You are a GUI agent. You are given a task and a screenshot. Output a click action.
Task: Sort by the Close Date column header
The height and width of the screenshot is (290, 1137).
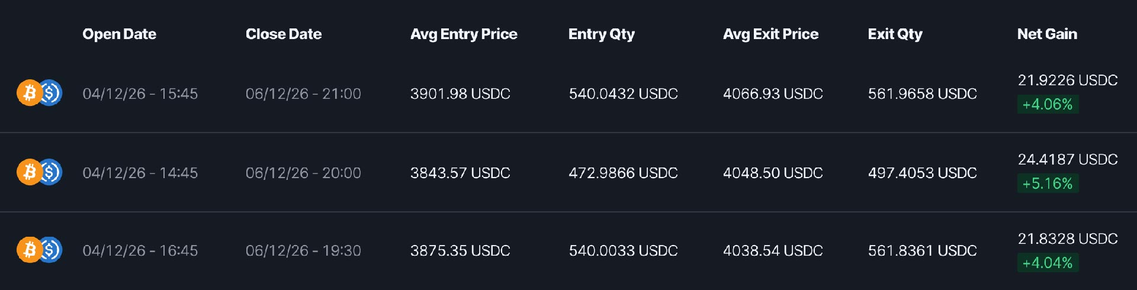pyautogui.click(x=284, y=34)
